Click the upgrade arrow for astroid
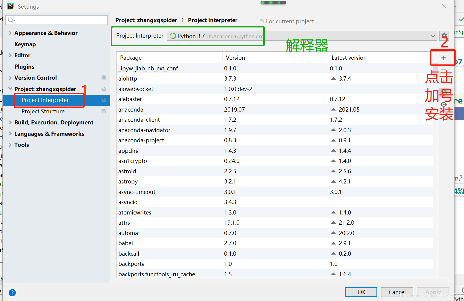The height and width of the screenshot is (301, 464). (x=333, y=171)
